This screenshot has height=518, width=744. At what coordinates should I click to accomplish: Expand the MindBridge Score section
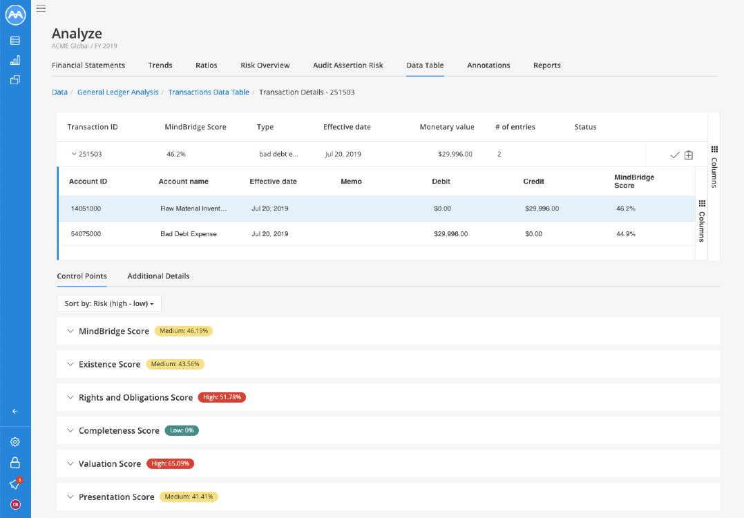(70, 331)
